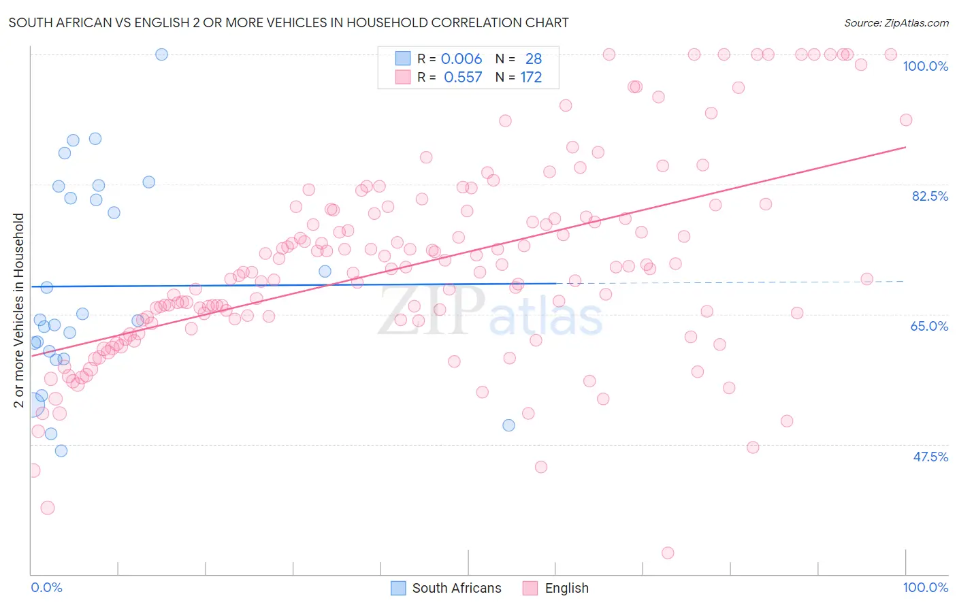Click the blue data point at top left
The height and width of the screenshot is (607, 957).
point(161,54)
